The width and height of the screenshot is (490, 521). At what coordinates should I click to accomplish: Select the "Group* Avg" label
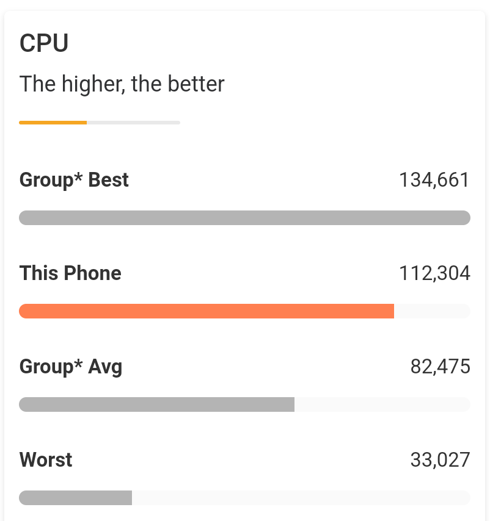pos(71,367)
